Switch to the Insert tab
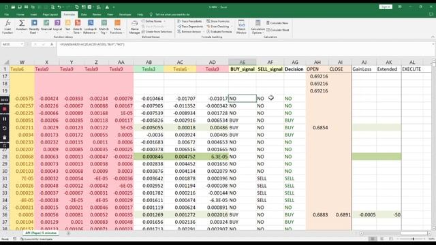Viewport: 436px width, 245px height. coord(33,14)
